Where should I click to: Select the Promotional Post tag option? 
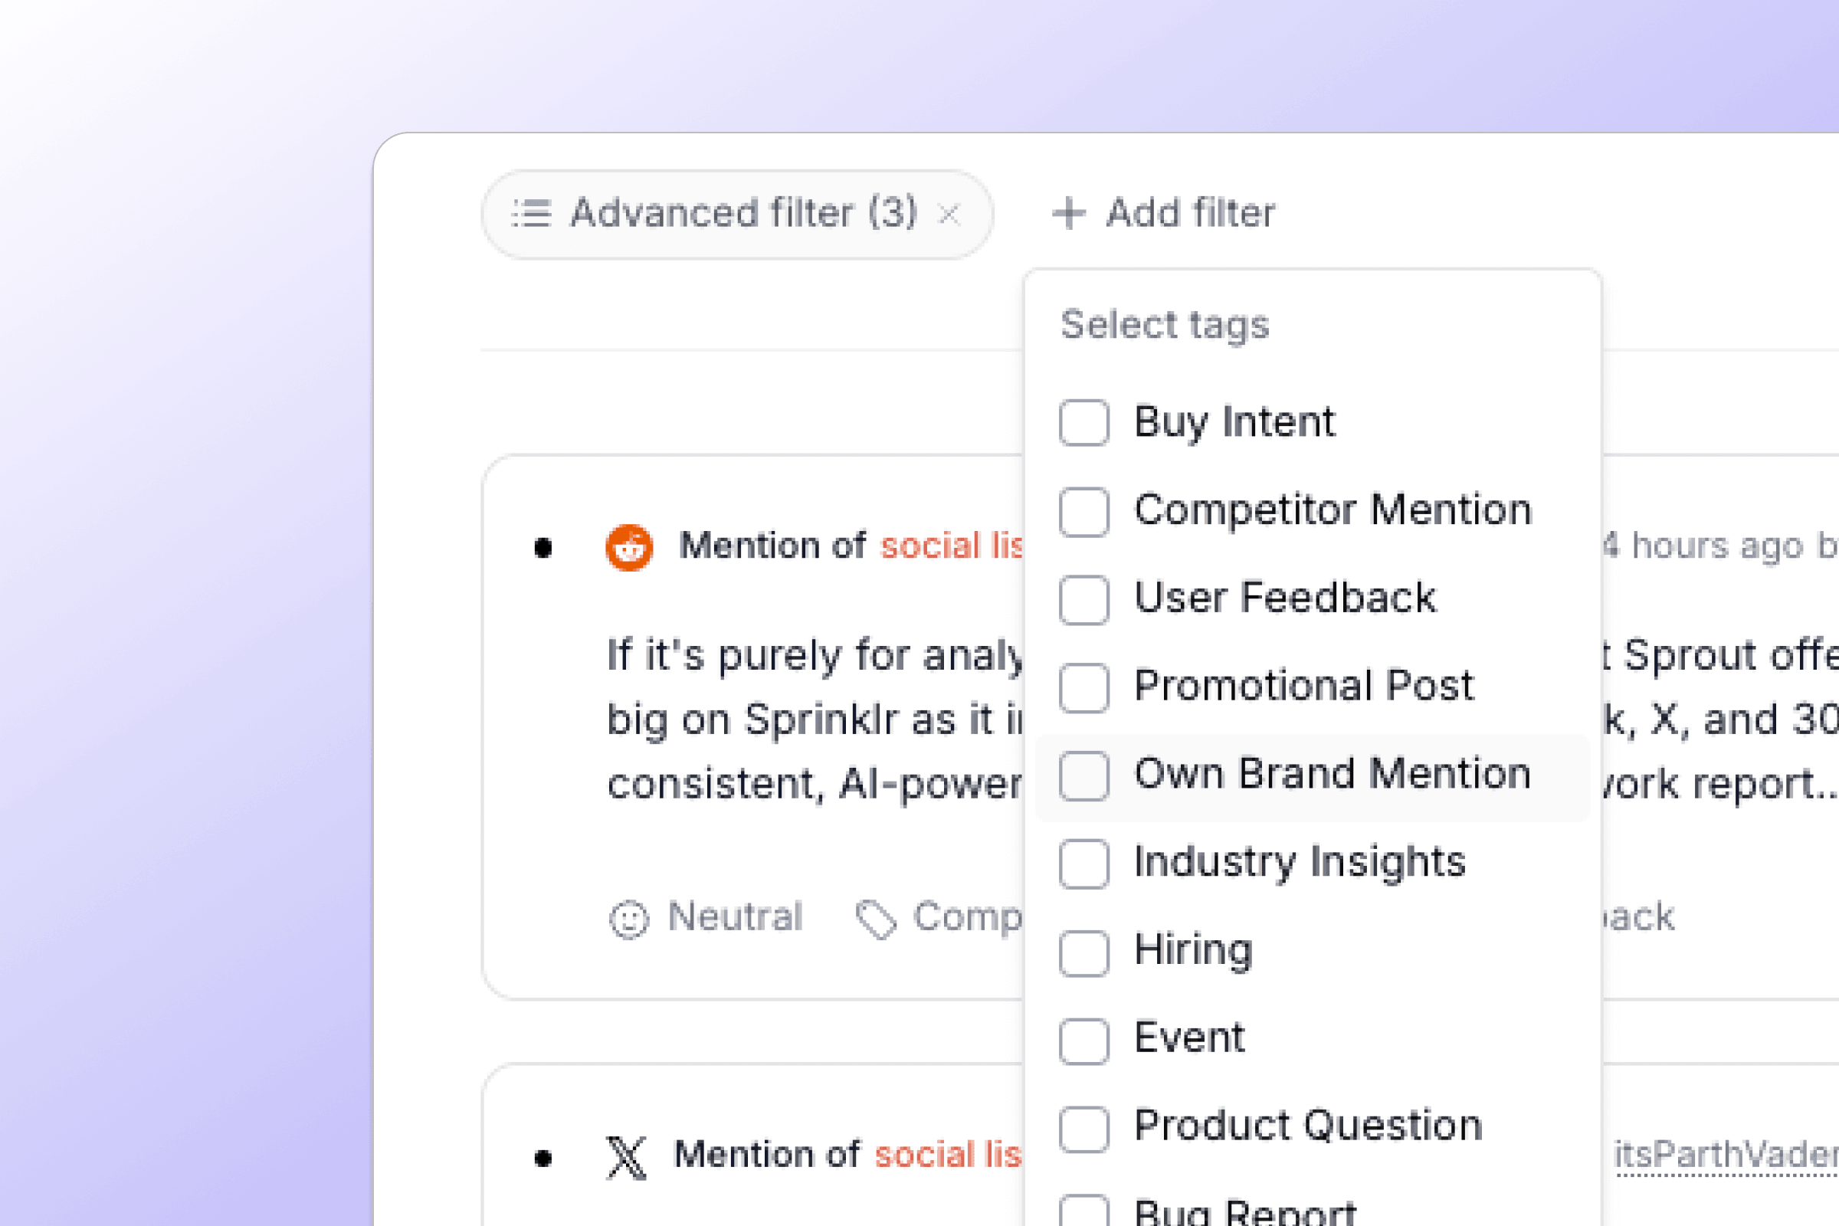(1303, 687)
